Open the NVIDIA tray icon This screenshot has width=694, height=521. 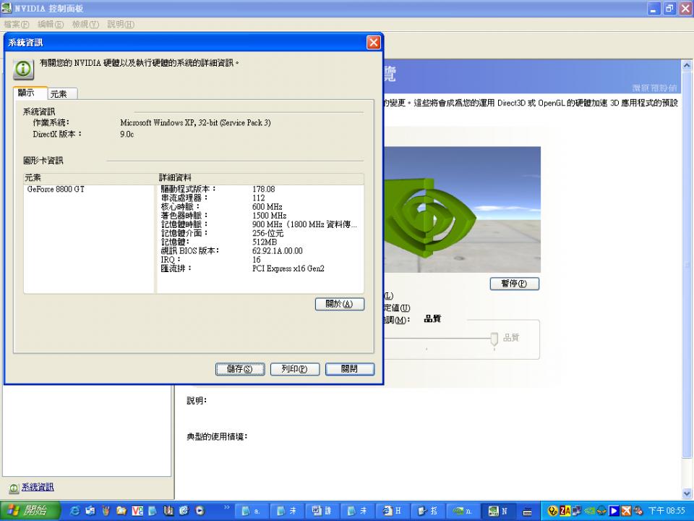pyautogui.click(x=590, y=512)
